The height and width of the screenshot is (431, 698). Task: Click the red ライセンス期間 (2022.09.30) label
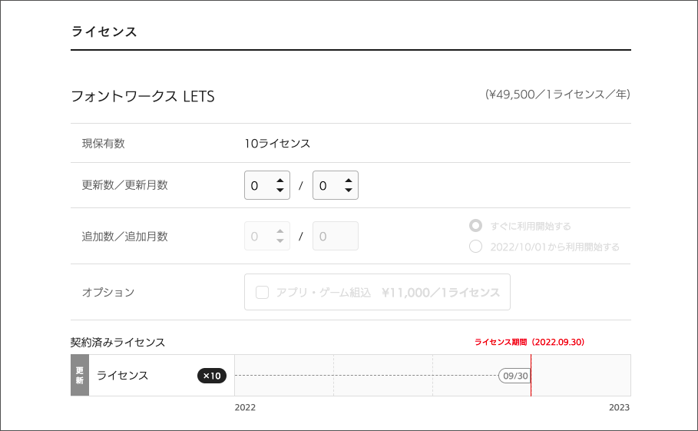[530, 342]
